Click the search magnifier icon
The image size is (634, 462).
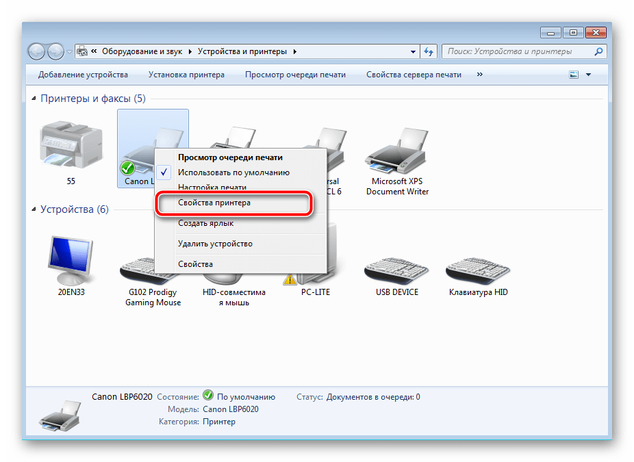[x=598, y=51]
